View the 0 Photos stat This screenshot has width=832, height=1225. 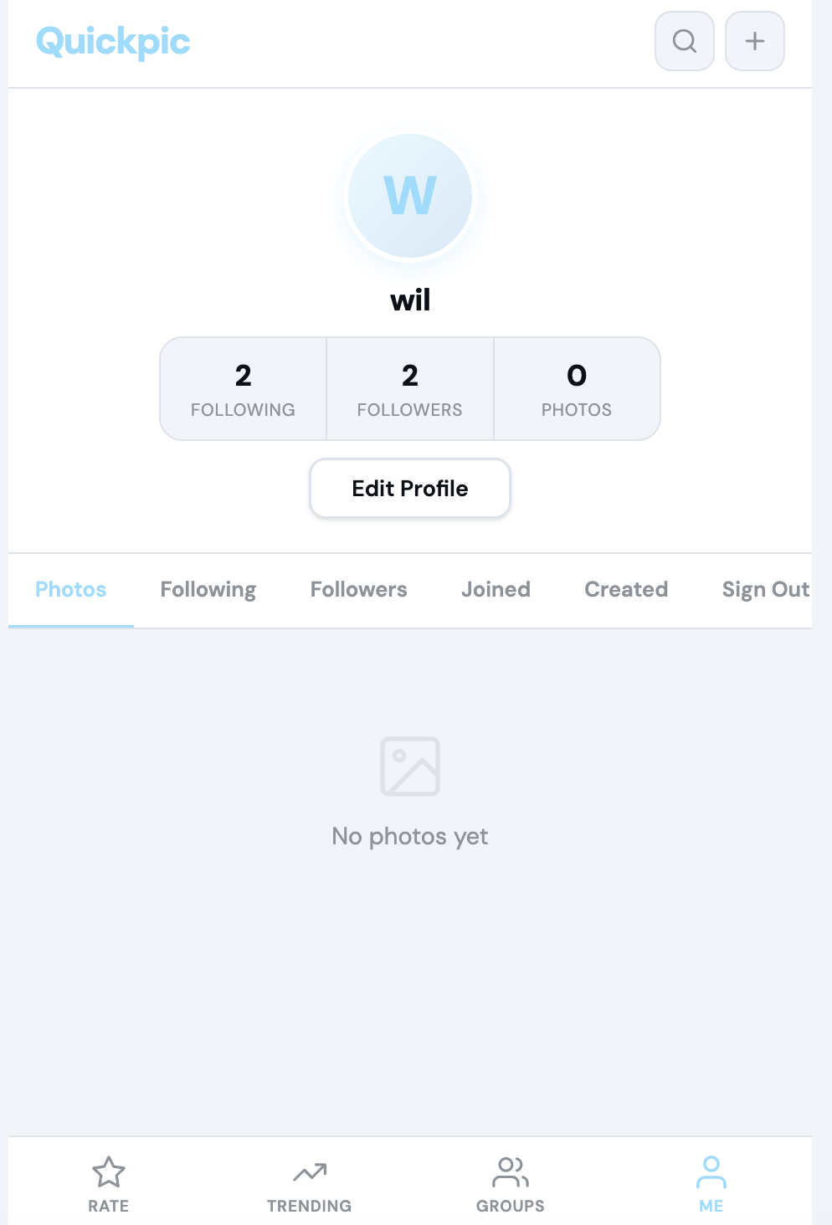pos(577,389)
